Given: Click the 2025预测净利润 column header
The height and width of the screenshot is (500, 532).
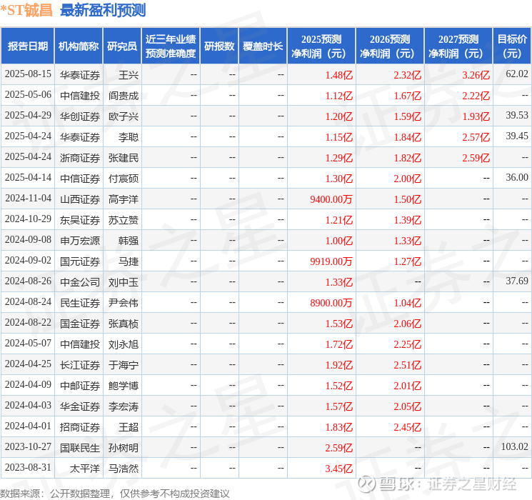Looking at the screenshot, I should (x=321, y=46).
